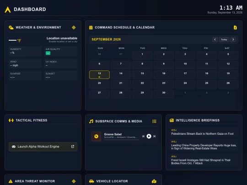This screenshot has width=247, height=185.
Task: Click the 1:13 AM clock
Action: click(231, 8)
